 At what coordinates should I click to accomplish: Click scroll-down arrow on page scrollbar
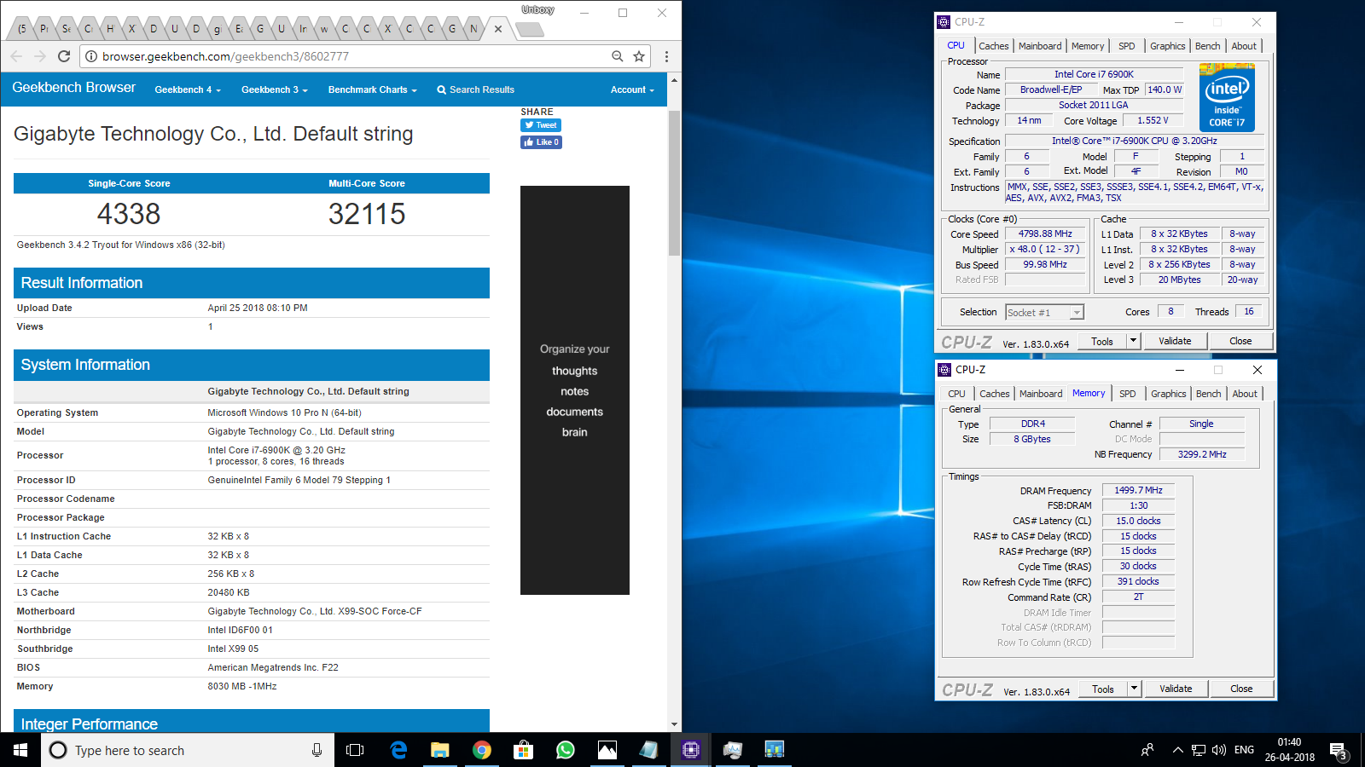point(674,724)
